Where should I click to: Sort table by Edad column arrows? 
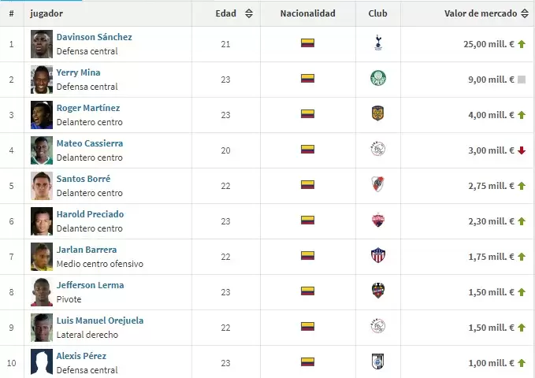tap(249, 13)
